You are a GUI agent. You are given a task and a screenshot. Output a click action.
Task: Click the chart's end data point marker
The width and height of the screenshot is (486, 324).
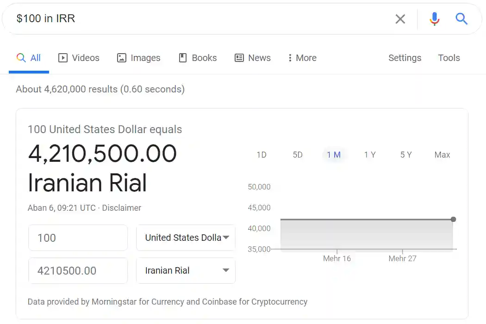point(453,220)
